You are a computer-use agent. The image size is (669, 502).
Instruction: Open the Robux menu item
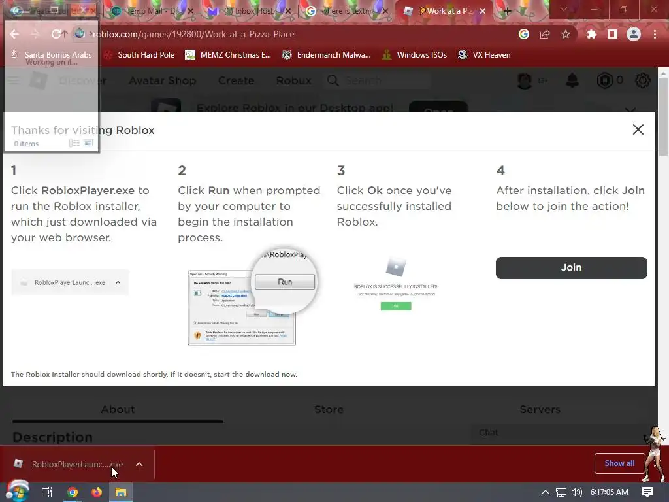[293, 80]
